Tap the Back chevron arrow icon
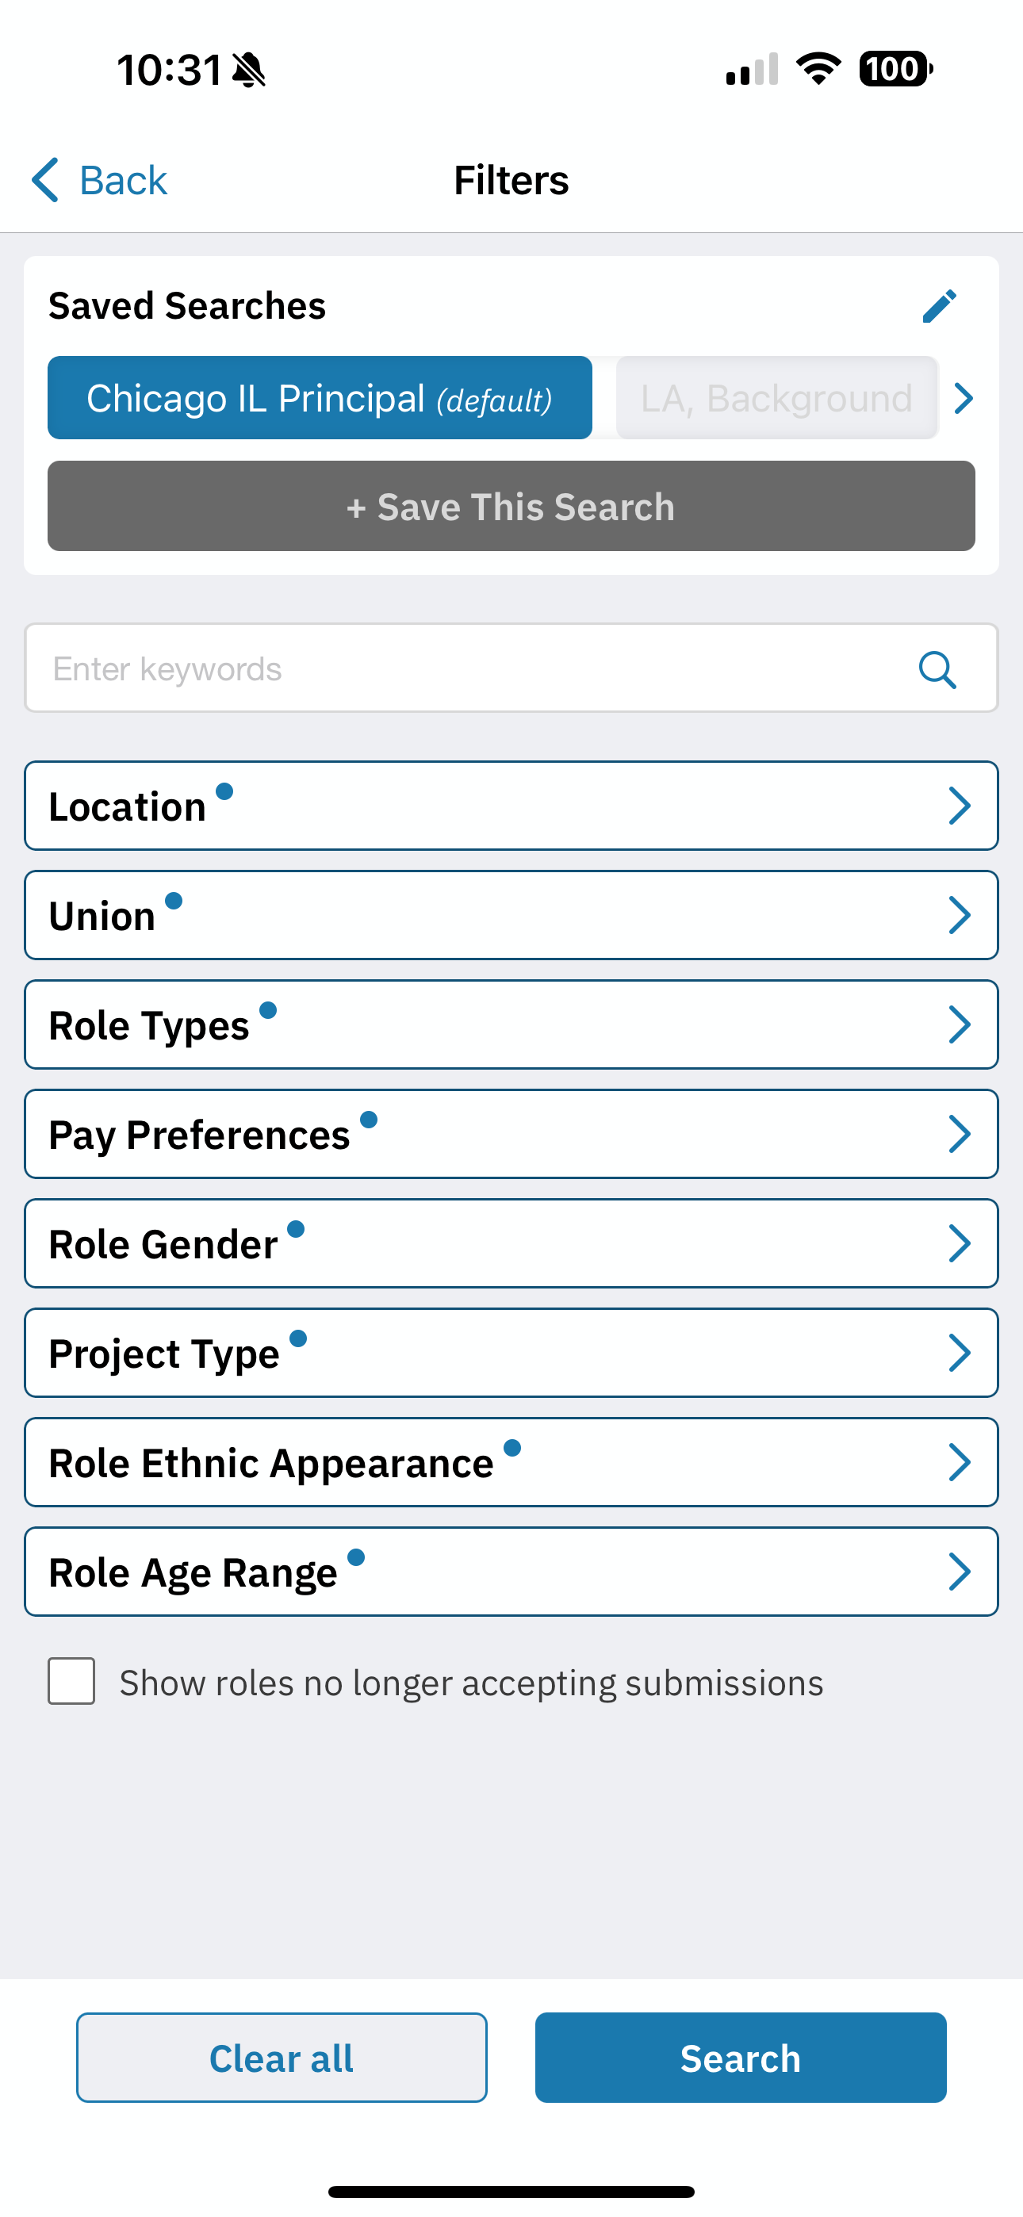Viewport: 1023px width, 2217px height. (x=44, y=180)
